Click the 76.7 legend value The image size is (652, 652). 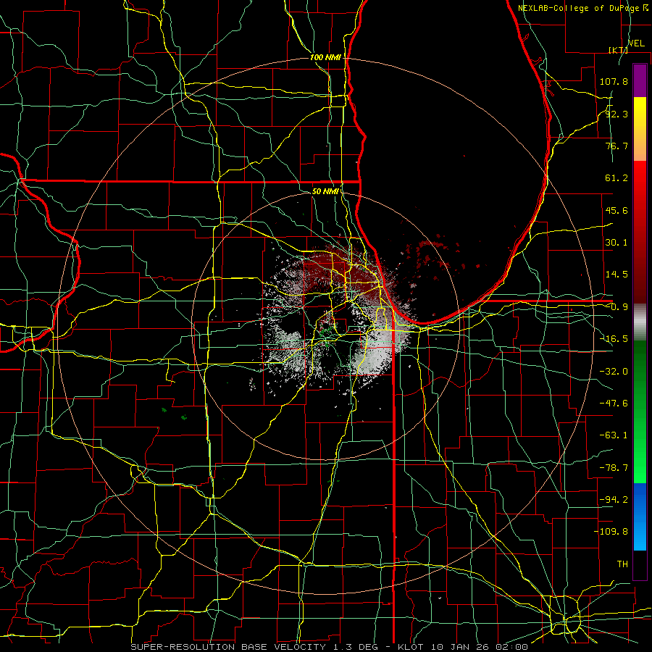point(617,146)
